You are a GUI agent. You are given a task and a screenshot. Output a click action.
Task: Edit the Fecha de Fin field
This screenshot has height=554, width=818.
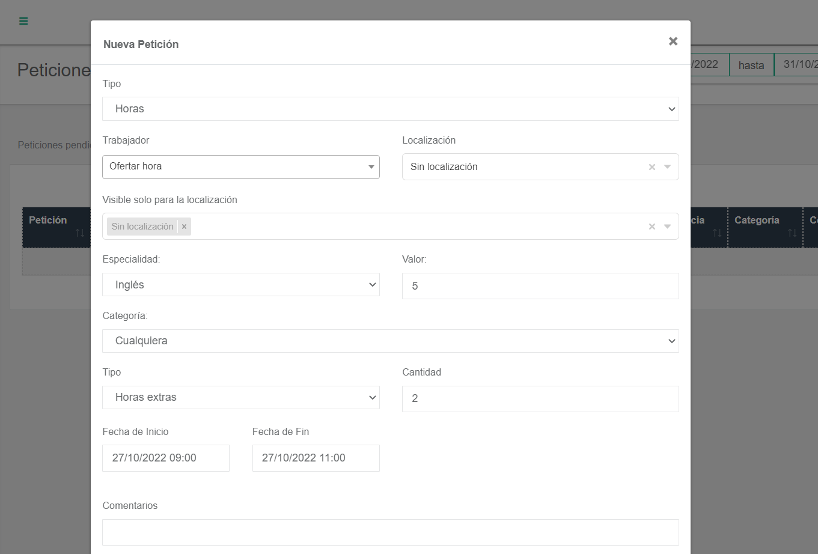pyautogui.click(x=316, y=458)
